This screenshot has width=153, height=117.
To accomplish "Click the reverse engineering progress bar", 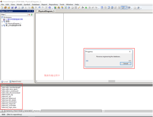I will pos(107,61).
